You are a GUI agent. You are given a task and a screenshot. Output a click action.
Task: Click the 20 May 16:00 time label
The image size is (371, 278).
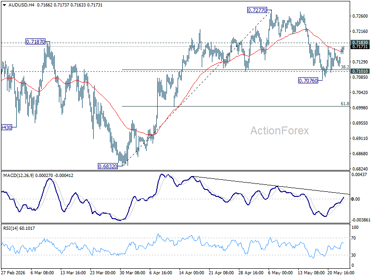[341, 273]
